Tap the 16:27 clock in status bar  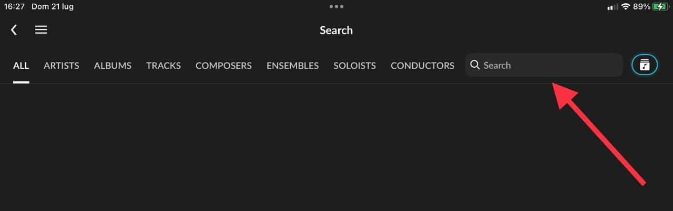click(15, 7)
